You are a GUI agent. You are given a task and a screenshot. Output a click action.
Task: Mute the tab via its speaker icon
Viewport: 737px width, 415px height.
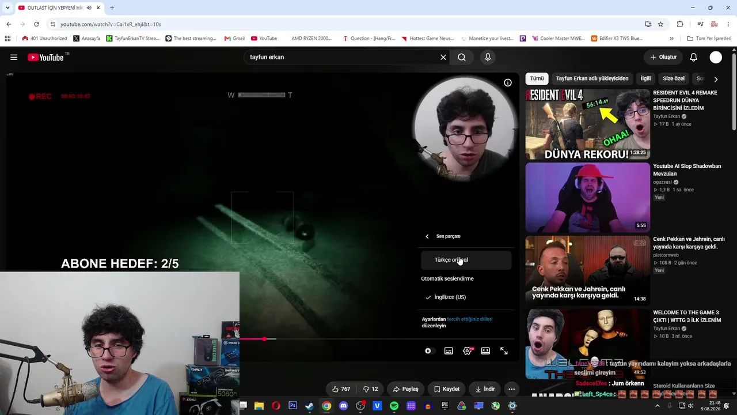point(89,7)
